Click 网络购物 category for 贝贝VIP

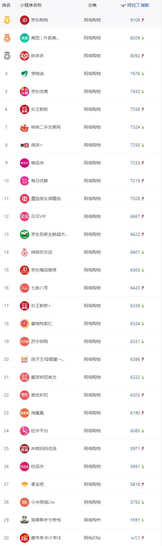[x=92, y=216]
